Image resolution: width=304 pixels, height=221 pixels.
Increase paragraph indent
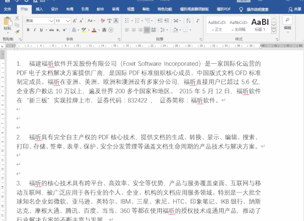coord(167,20)
